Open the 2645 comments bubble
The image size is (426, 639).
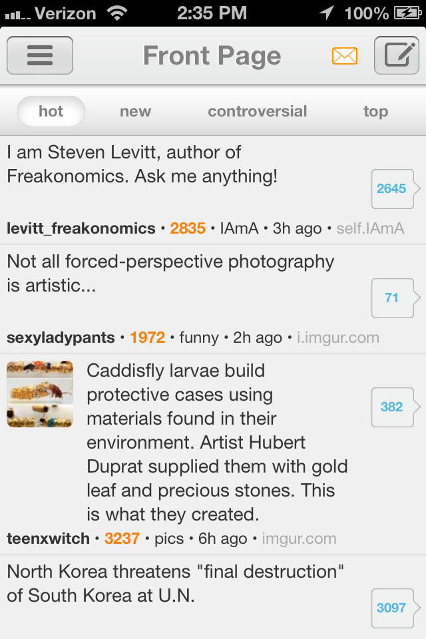click(x=391, y=188)
